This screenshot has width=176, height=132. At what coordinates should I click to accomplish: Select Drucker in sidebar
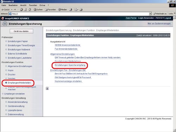pyautogui.click(x=12, y=75)
